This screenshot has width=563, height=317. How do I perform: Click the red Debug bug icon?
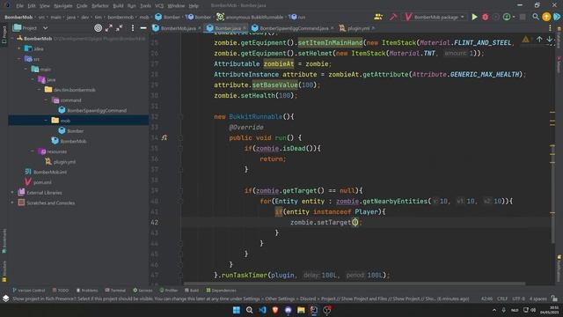pyautogui.click(x=485, y=17)
